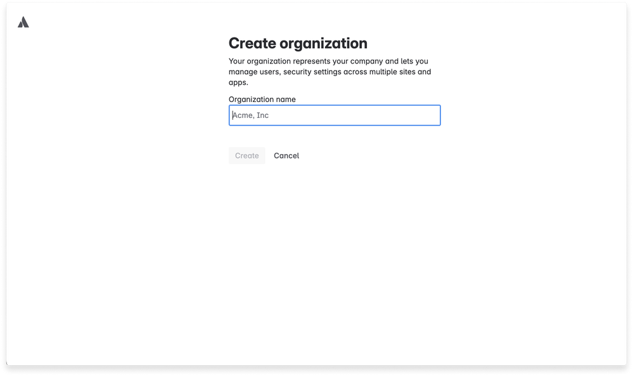Click the right end of the name field

[431, 115]
